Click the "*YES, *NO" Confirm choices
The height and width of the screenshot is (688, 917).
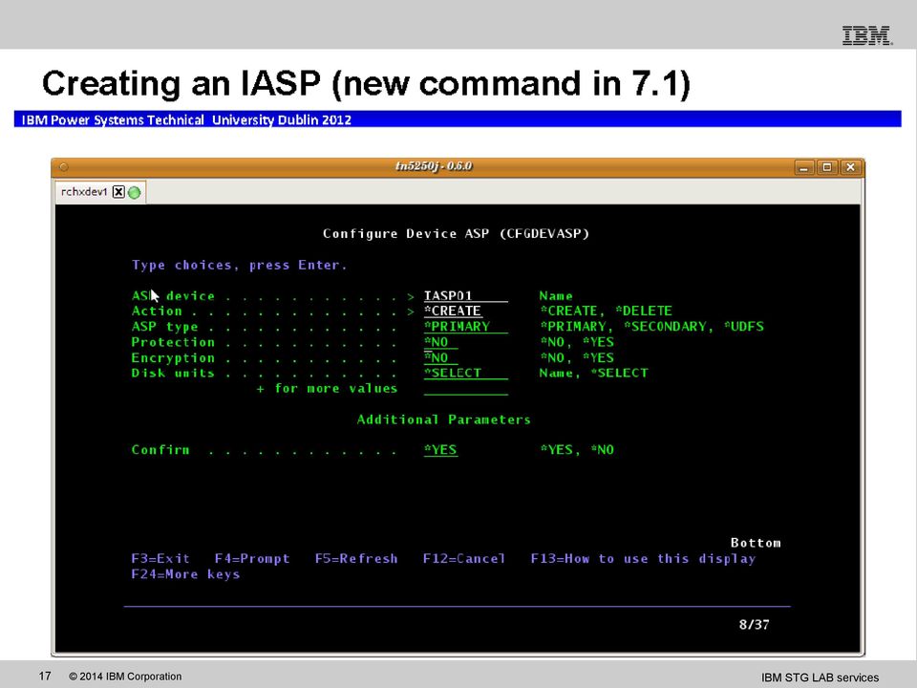tap(577, 450)
